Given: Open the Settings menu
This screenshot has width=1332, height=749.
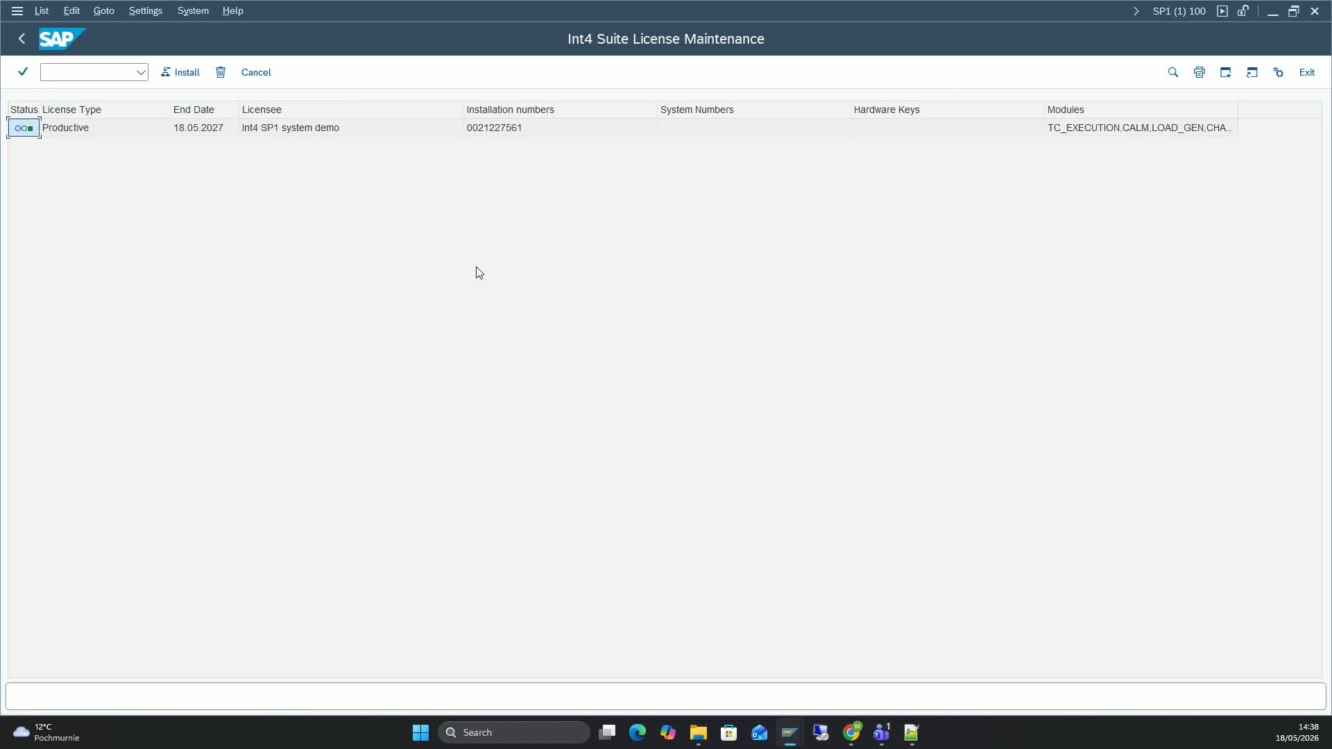Looking at the screenshot, I should [x=146, y=11].
